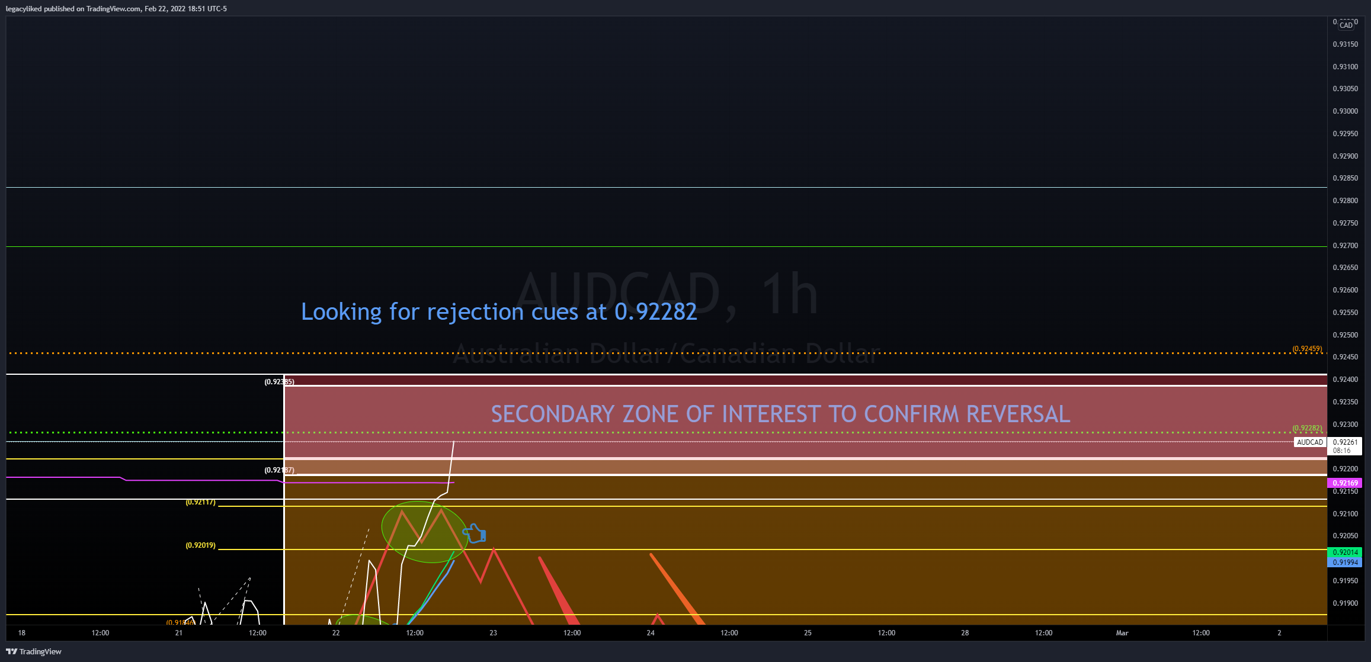The image size is (1371, 662).
Task: Click the 0.92500 price axis value
Action: [1345, 335]
